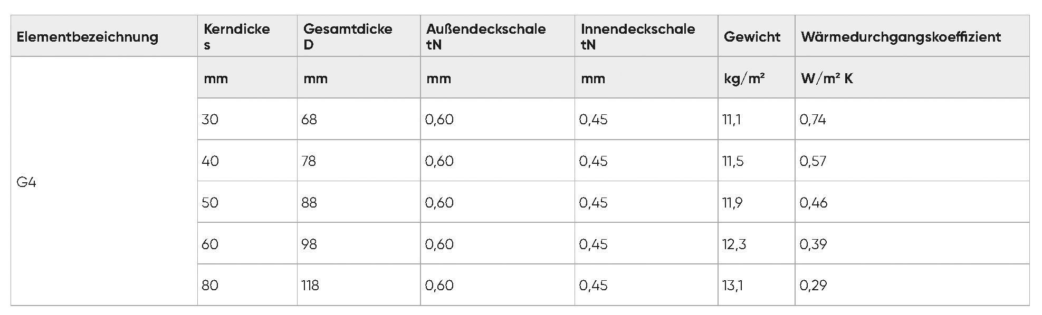
Task: Click the heat coefficient value 0,74
Action: [812, 120]
